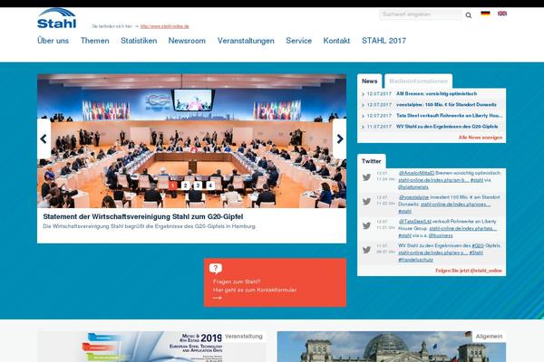Jump to slide 2 of slider
Viewport: 544px width, 362px height.
(185, 186)
